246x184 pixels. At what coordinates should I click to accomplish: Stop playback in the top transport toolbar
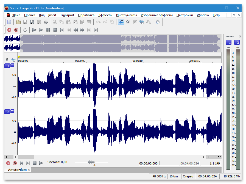pyautogui.click(x=55, y=30)
